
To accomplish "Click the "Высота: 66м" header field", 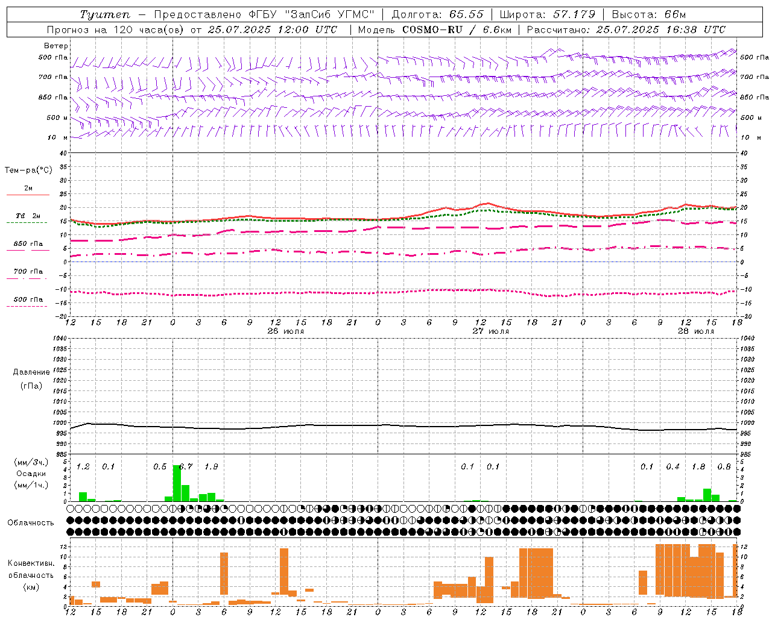I will [x=649, y=14].
